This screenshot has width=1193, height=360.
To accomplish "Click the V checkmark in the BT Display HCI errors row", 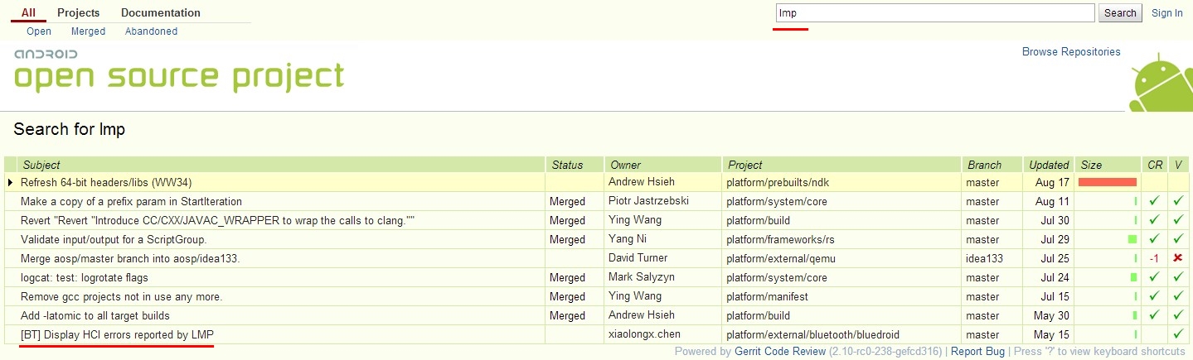I will click(x=1178, y=334).
